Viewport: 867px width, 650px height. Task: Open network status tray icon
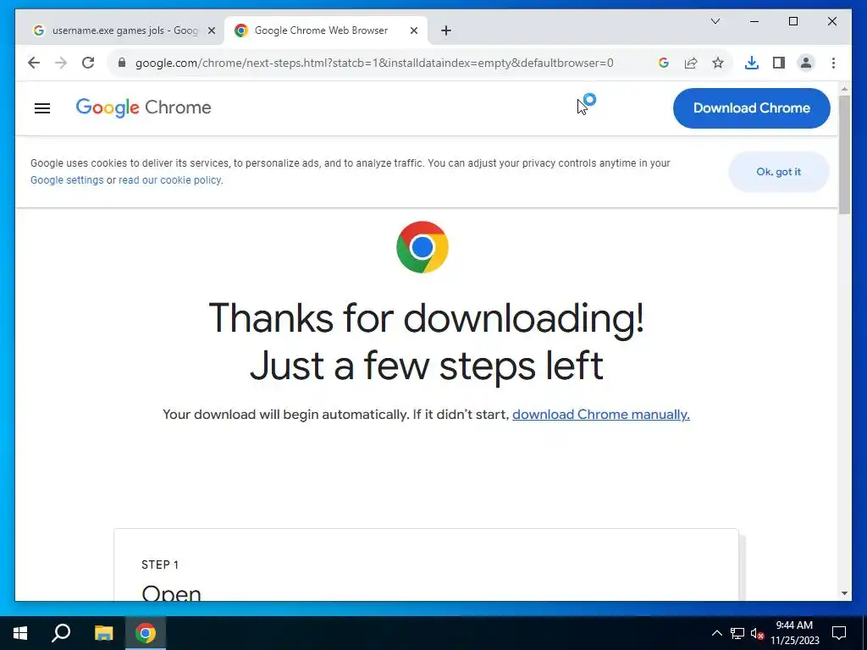(x=737, y=633)
